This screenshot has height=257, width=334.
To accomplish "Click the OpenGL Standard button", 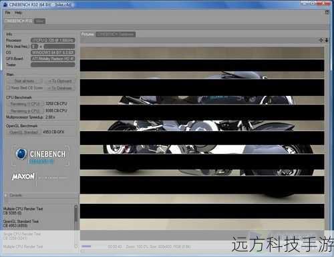I will (x=24, y=132).
